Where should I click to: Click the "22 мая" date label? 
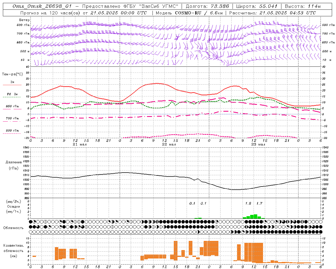tap(169, 144)
